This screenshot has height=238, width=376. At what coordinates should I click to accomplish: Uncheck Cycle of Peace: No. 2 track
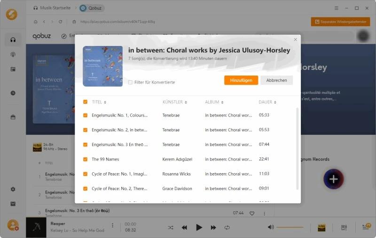[x=85, y=189]
